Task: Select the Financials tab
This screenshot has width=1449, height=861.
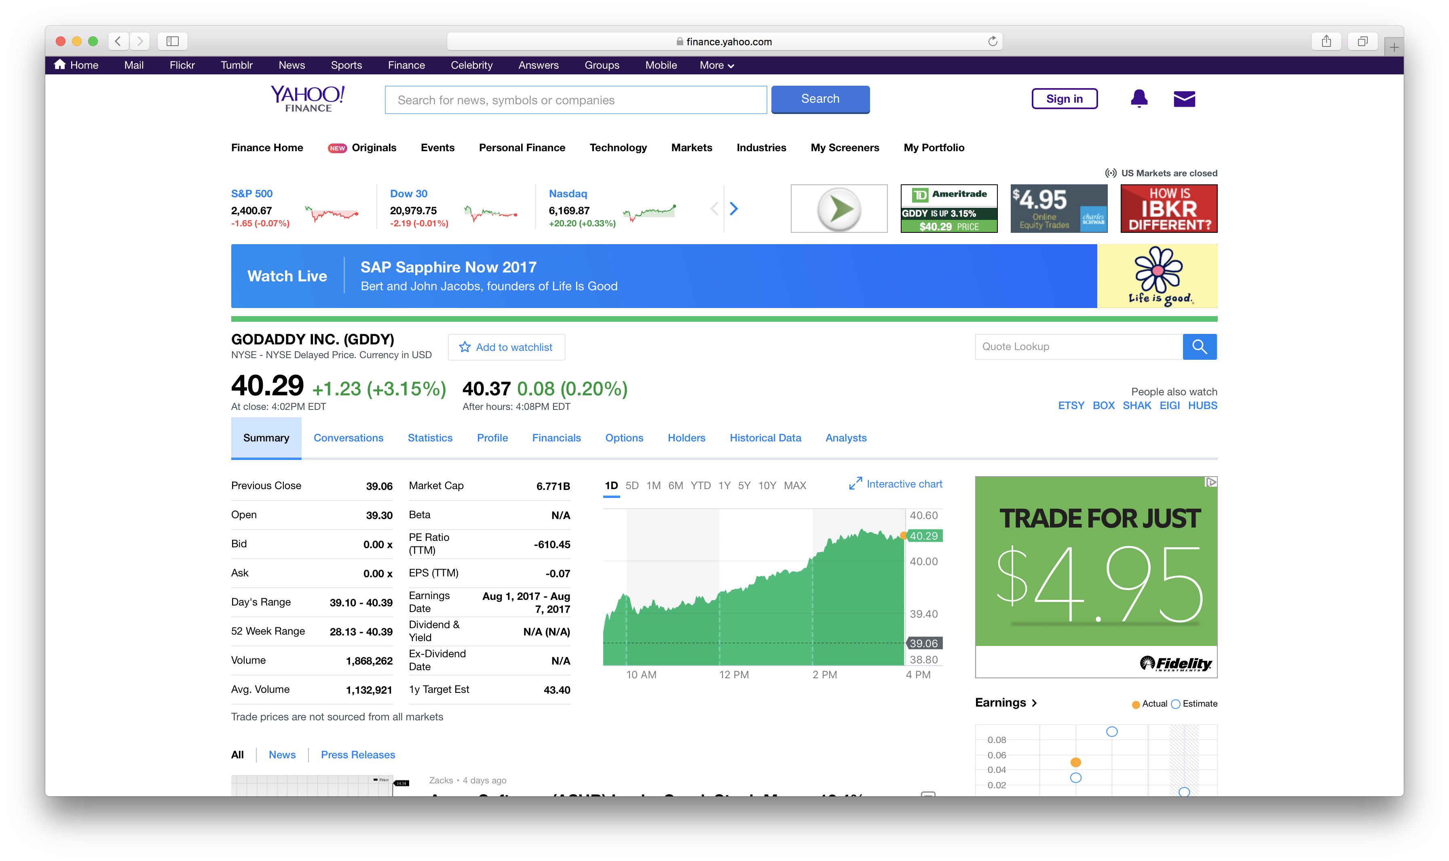Action: pos(556,438)
